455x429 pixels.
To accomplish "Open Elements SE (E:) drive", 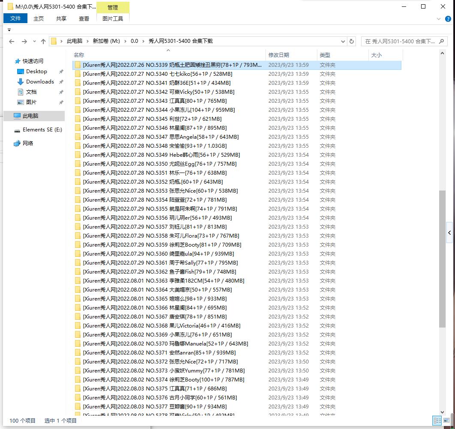I will click(42, 130).
